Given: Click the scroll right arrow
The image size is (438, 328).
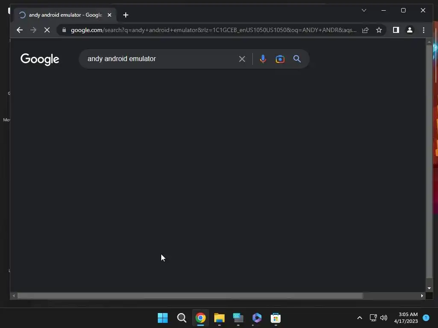Looking at the screenshot, I should coord(422,296).
